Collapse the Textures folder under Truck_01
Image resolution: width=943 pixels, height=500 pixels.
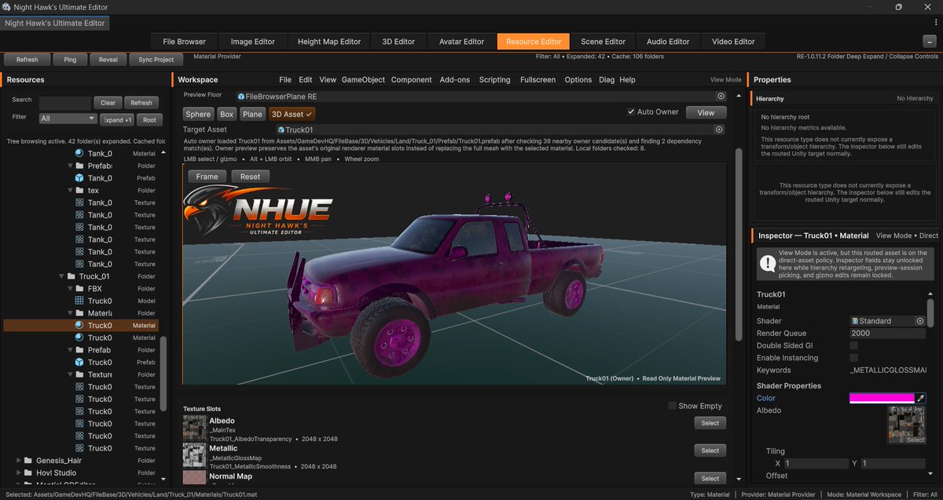click(x=70, y=374)
